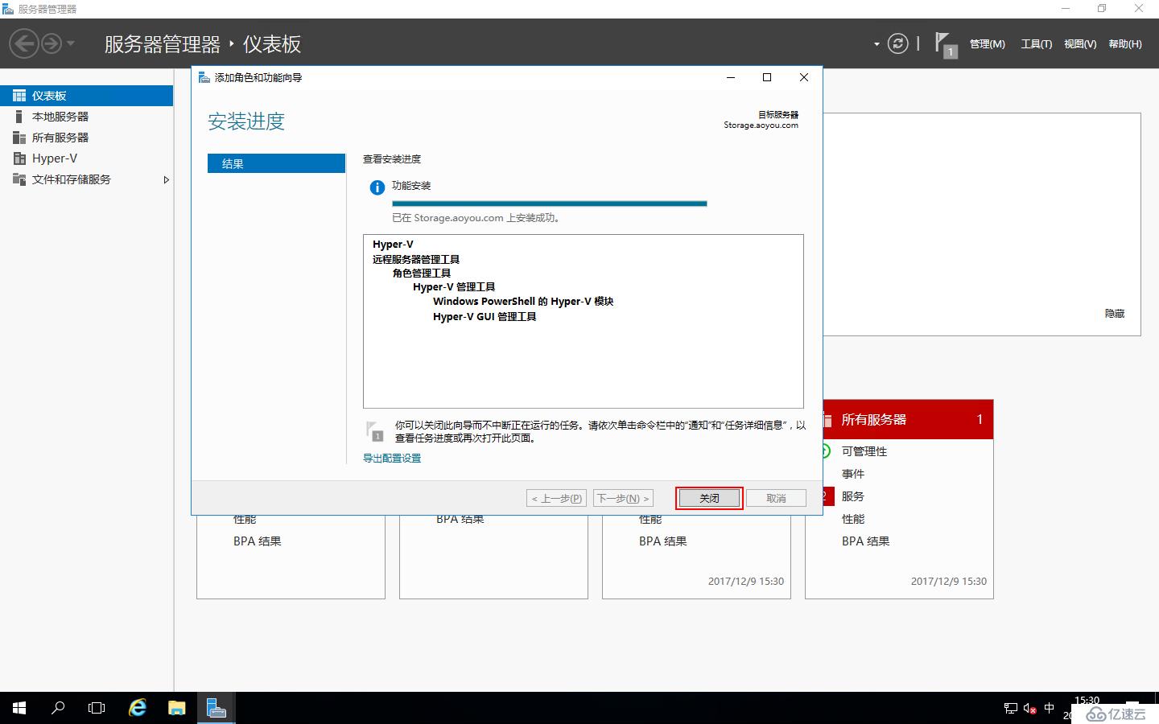This screenshot has width=1159, height=724.
Task: Click the Hyper-V sidebar icon
Action: click(19, 158)
